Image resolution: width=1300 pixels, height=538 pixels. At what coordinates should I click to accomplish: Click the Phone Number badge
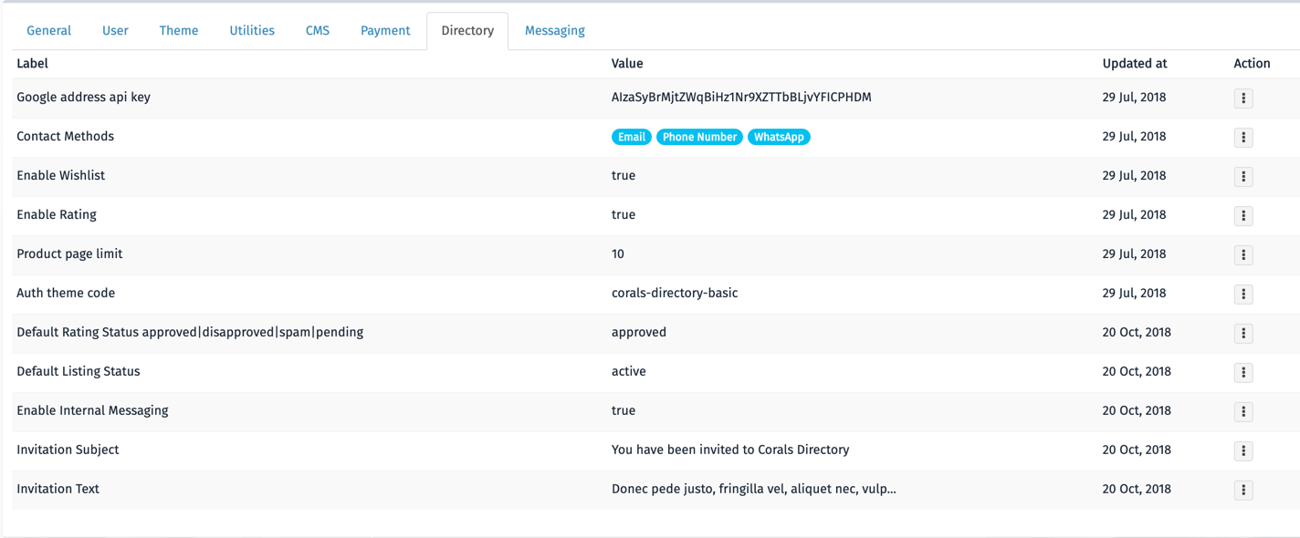click(699, 137)
